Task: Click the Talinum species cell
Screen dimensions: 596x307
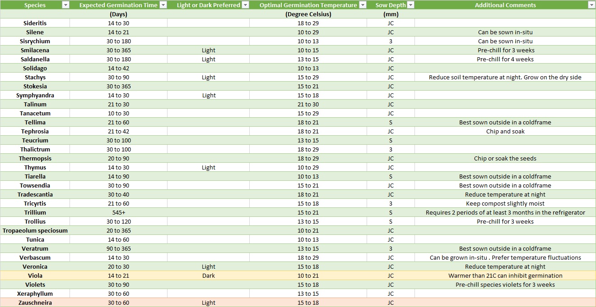Action: coord(35,104)
